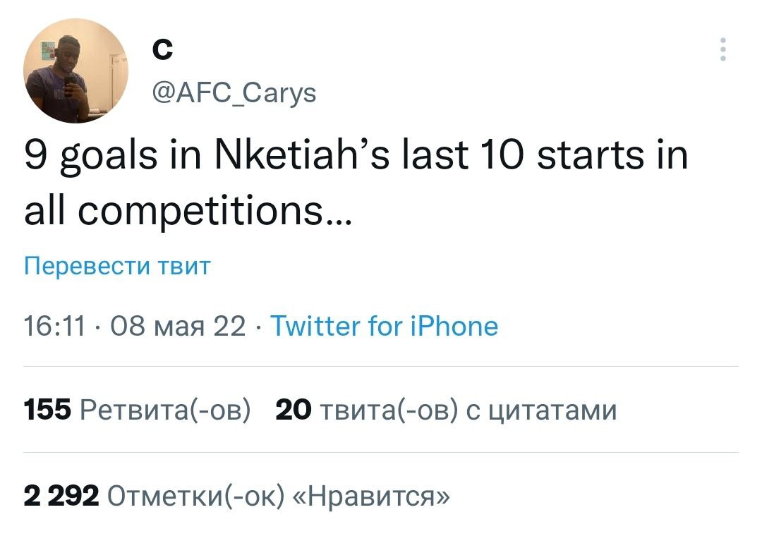Click the retweet count number 155
762x536 pixels.
tap(47, 410)
